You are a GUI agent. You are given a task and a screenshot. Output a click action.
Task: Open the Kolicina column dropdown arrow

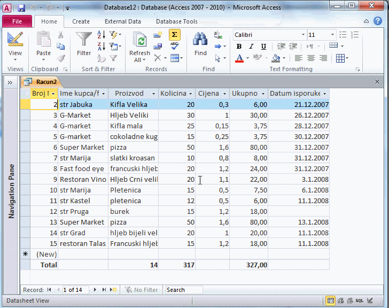click(x=191, y=94)
